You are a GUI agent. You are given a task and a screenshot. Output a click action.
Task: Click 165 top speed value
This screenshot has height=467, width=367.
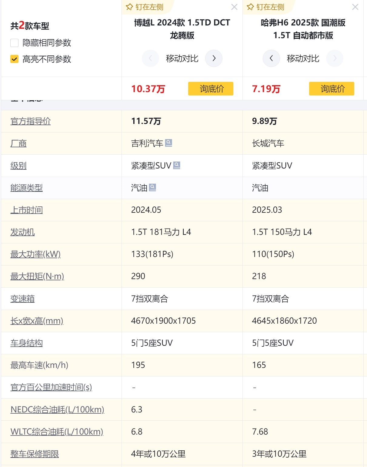(x=259, y=365)
